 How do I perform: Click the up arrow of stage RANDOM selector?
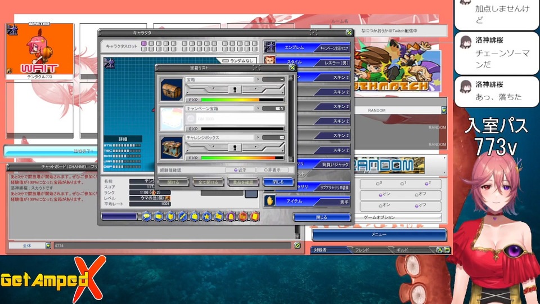pos(444,158)
